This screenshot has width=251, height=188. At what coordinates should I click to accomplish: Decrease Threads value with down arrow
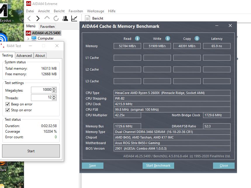(x=54, y=99)
